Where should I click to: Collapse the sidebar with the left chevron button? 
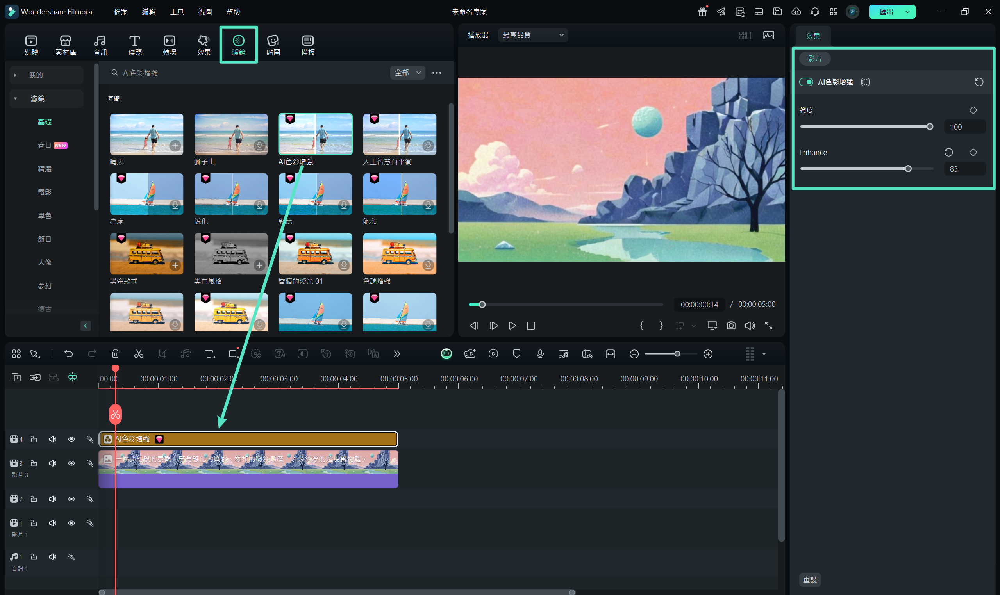click(86, 326)
